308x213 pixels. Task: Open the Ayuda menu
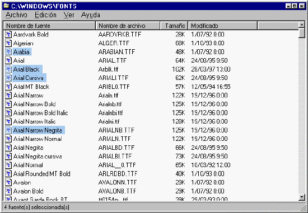coord(90,15)
